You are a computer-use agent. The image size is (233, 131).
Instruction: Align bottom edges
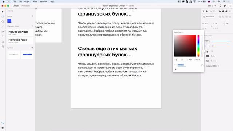(210, 11)
